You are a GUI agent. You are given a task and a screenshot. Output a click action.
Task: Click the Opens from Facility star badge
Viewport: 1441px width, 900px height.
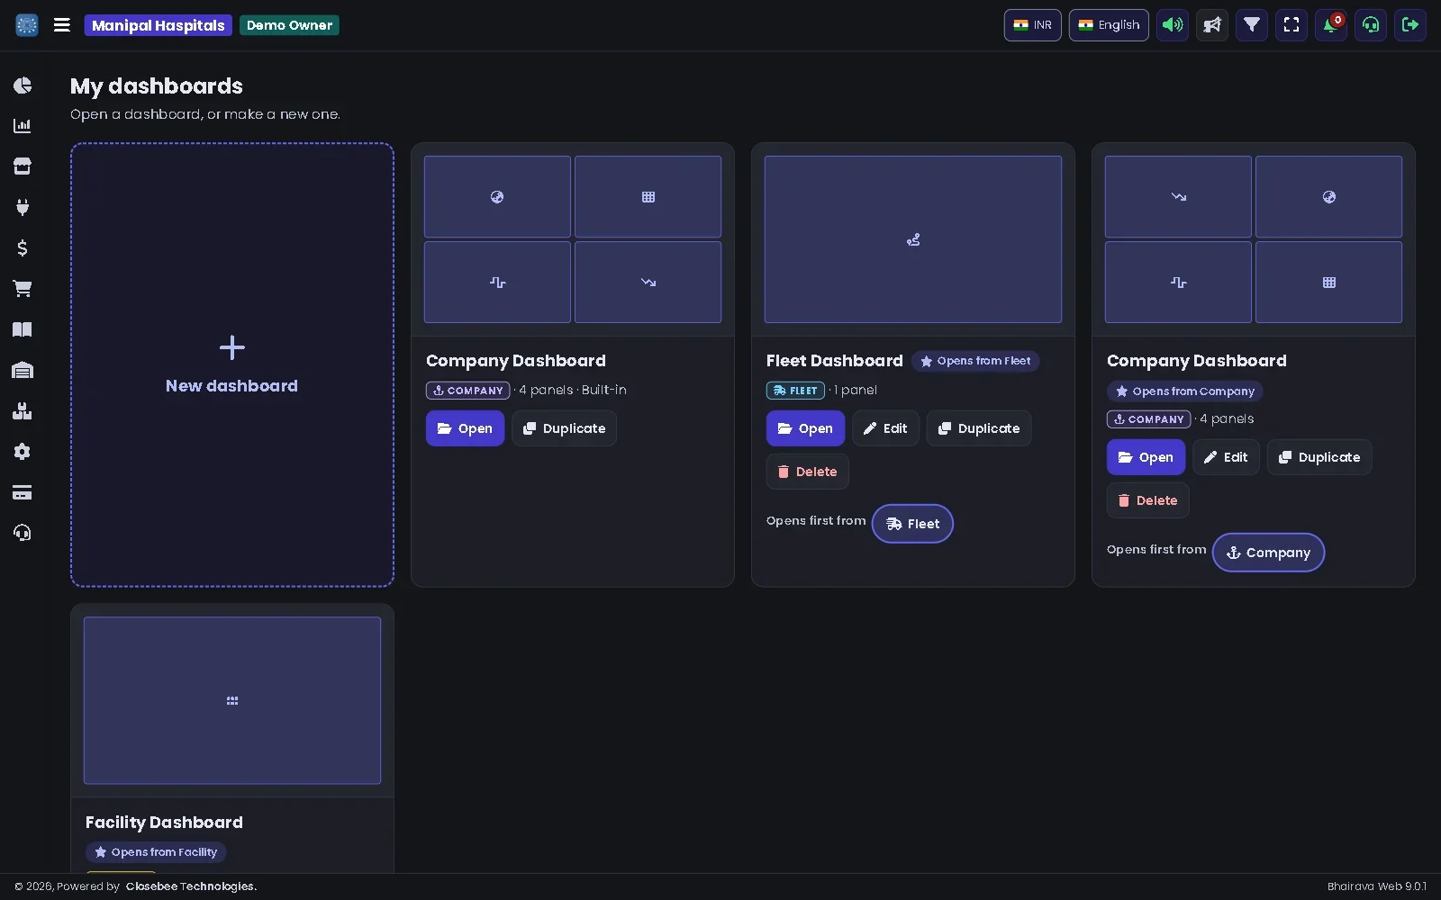(x=156, y=852)
